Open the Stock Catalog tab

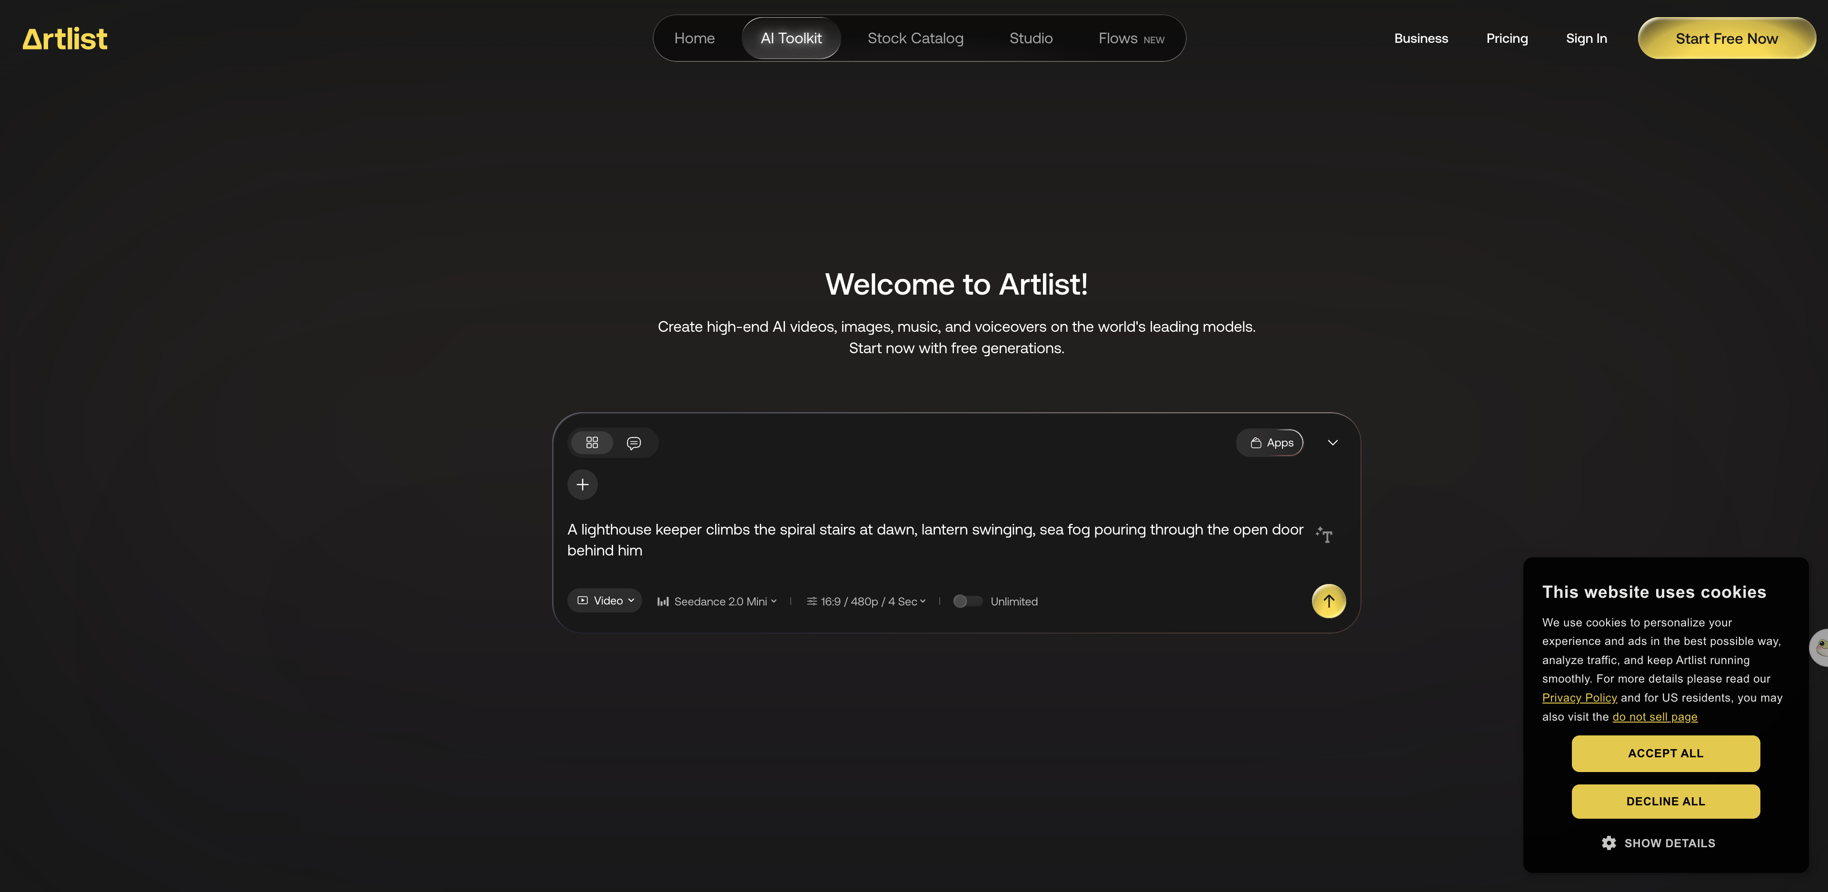pyautogui.click(x=915, y=39)
